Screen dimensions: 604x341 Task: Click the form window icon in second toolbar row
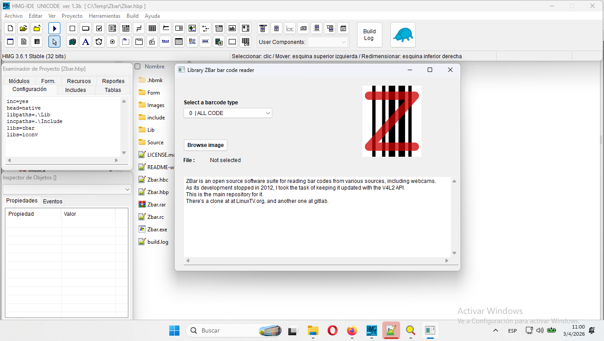pos(10,42)
